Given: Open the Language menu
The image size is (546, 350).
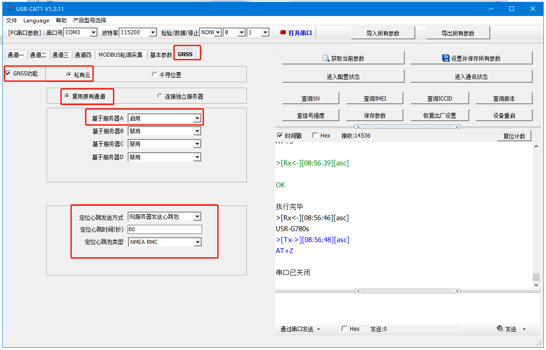Looking at the screenshot, I should point(36,21).
